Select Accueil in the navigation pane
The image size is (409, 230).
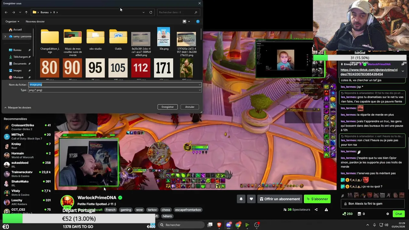point(18,29)
